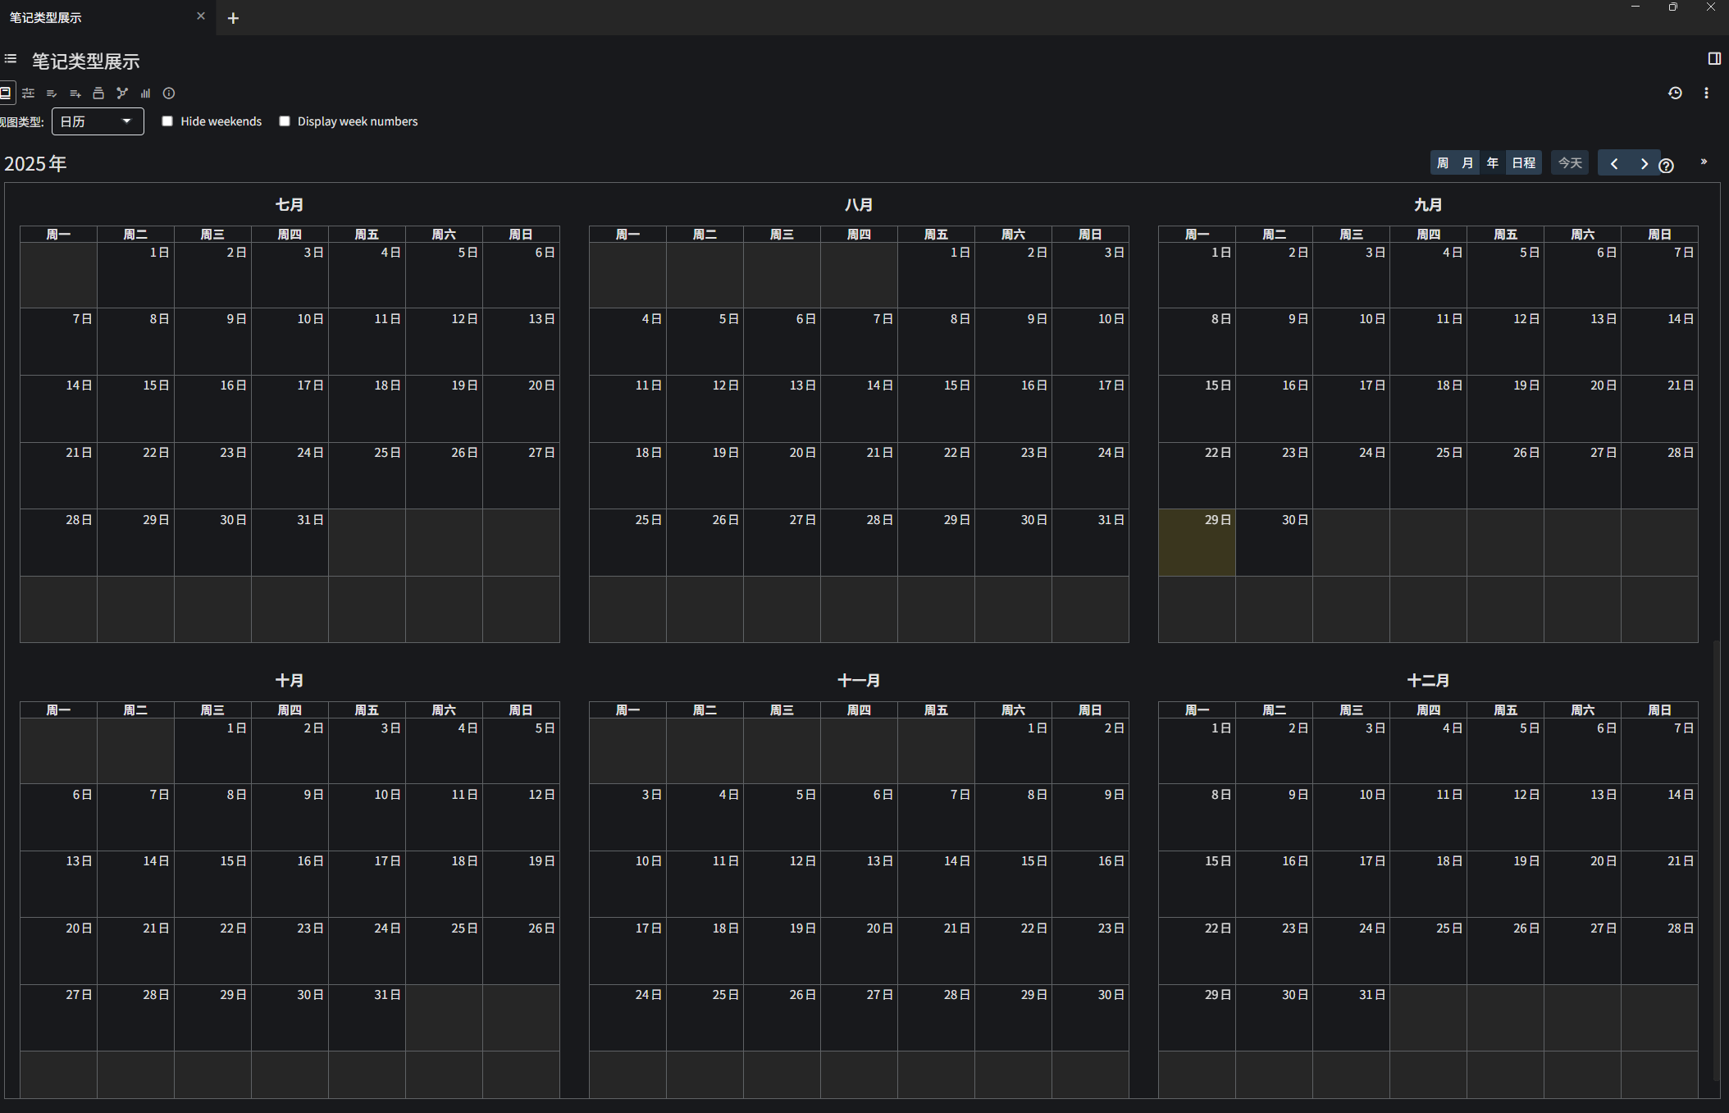Viewport: 1729px width, 1113px height.
Task: Toggle the right pane layout icon
Action: pos(1714,58)
